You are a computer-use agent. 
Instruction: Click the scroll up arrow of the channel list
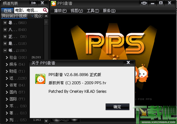46,16
